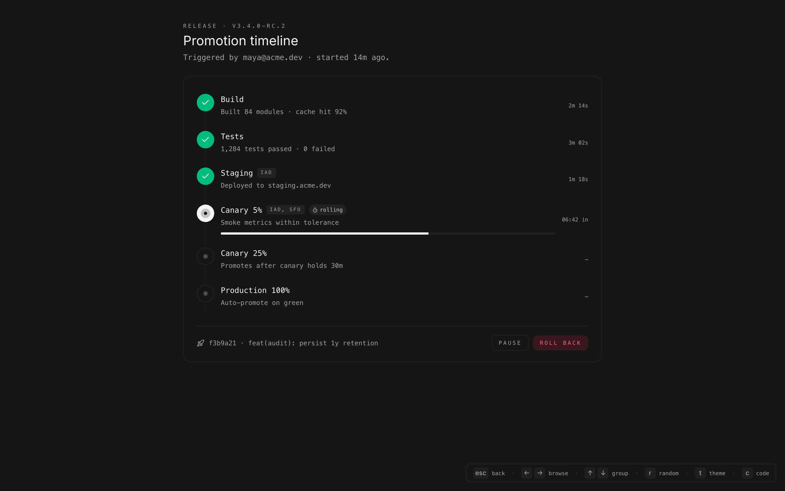Screen dimensions: 785x491
Task: Click the rocket icon beside commit f3b9a21
Action: tap(201, 343)
